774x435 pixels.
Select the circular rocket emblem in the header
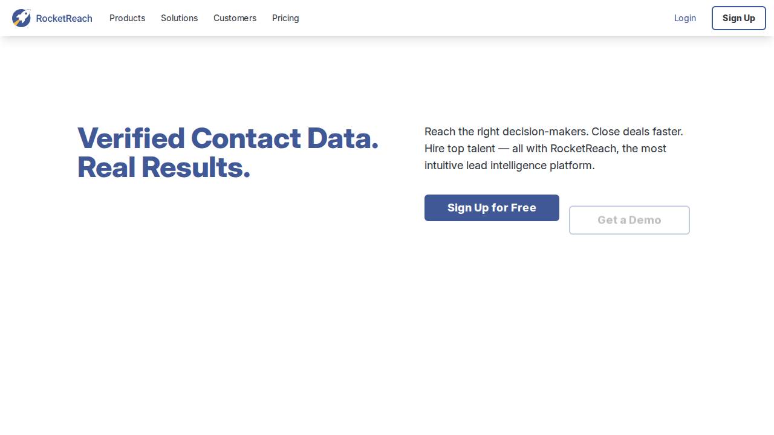click(x=22, y=18)
